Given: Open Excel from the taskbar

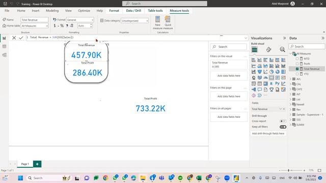Looking at the screenshot, I should (199, 178).
